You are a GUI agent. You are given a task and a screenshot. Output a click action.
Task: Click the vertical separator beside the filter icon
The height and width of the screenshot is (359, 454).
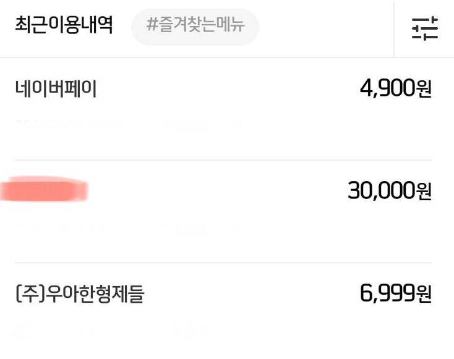click(x=394, y=29)
